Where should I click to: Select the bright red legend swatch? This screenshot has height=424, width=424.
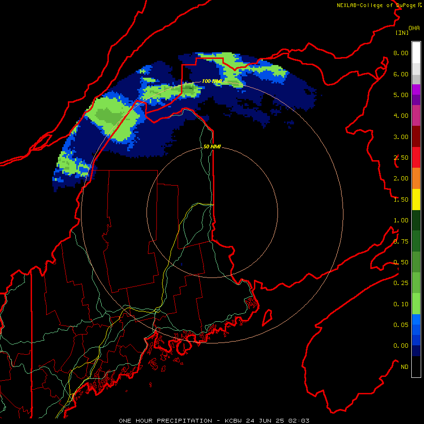[x=416, y=158]
